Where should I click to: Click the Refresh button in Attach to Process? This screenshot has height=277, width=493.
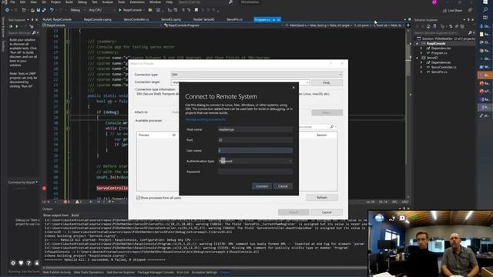[322, 198]
